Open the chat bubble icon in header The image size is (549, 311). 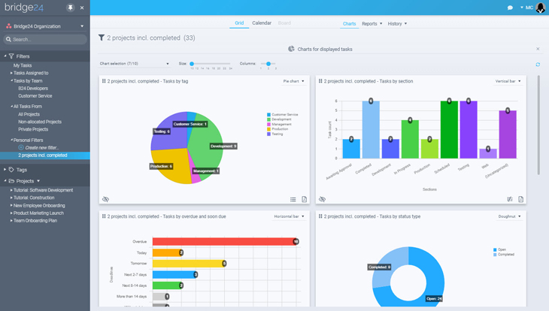pyautogui.click(x=510, y=8)
